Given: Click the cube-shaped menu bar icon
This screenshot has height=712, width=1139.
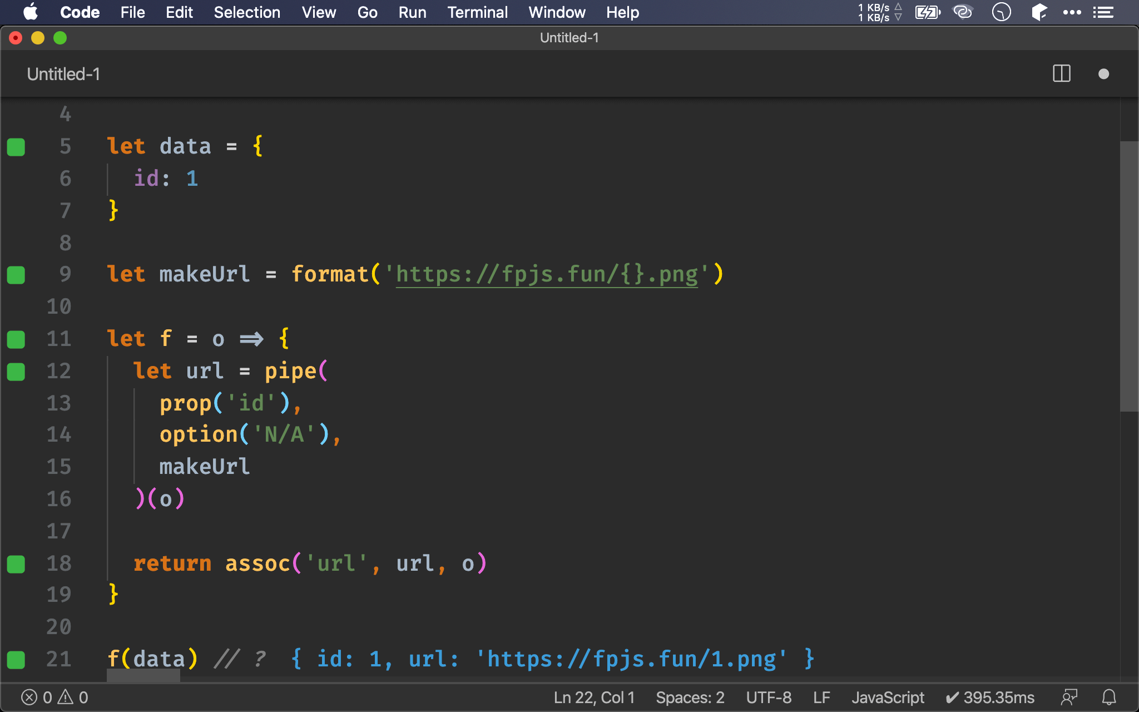Looking at the screenshot, I should pyautogui.click(x=1038, y=12).
